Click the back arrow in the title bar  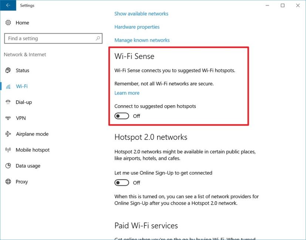(x=8, y=6)
